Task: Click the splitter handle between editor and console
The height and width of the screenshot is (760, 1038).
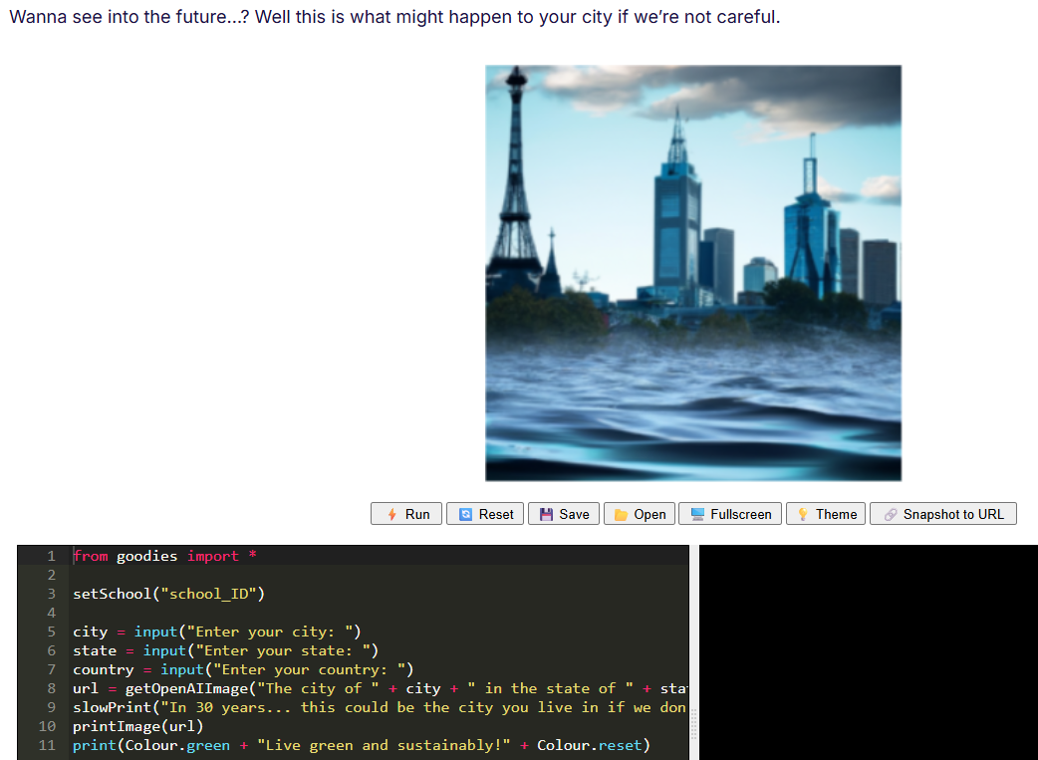Action: pyautogui.click(x=693, y=725)
